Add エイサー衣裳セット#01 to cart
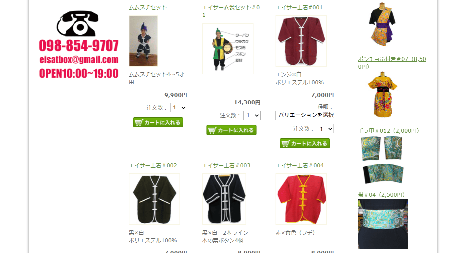The width and height of the screenshot is (471, 253). 231,130
